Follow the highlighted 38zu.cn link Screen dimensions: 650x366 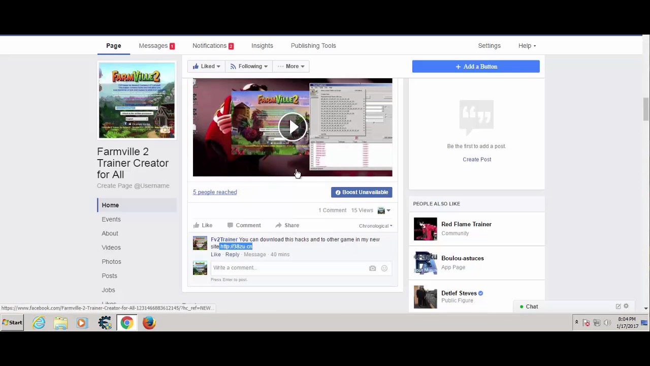point(236,247)
